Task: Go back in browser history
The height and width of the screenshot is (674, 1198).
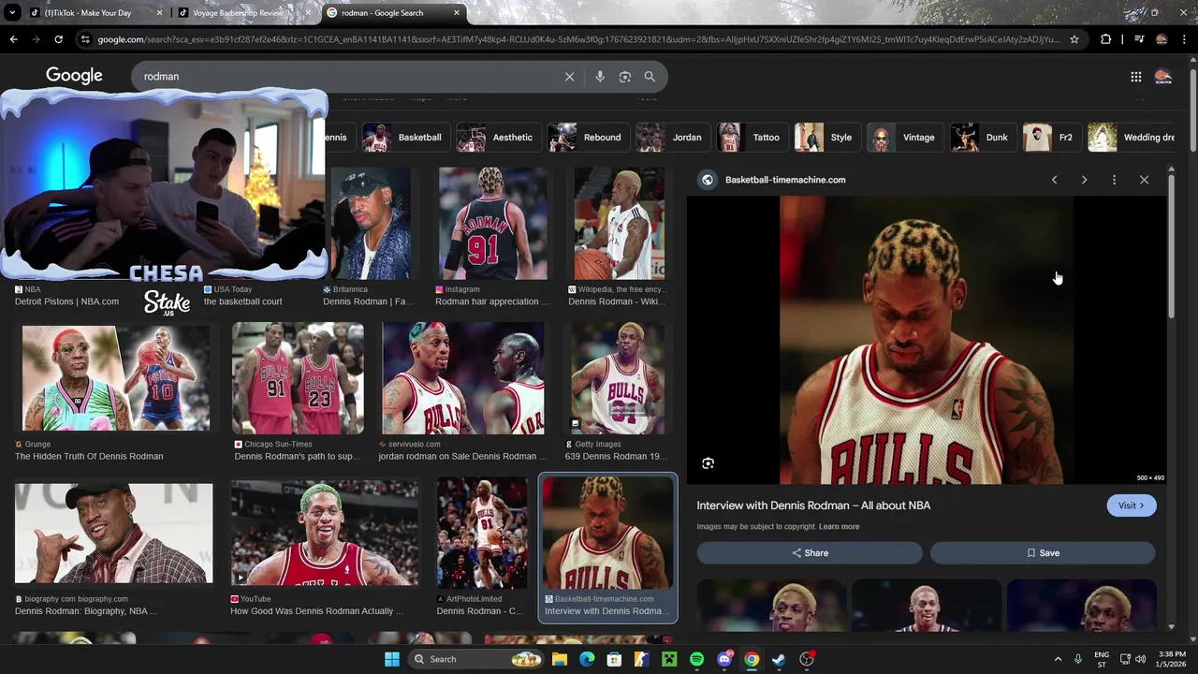Action: point(13,39)
